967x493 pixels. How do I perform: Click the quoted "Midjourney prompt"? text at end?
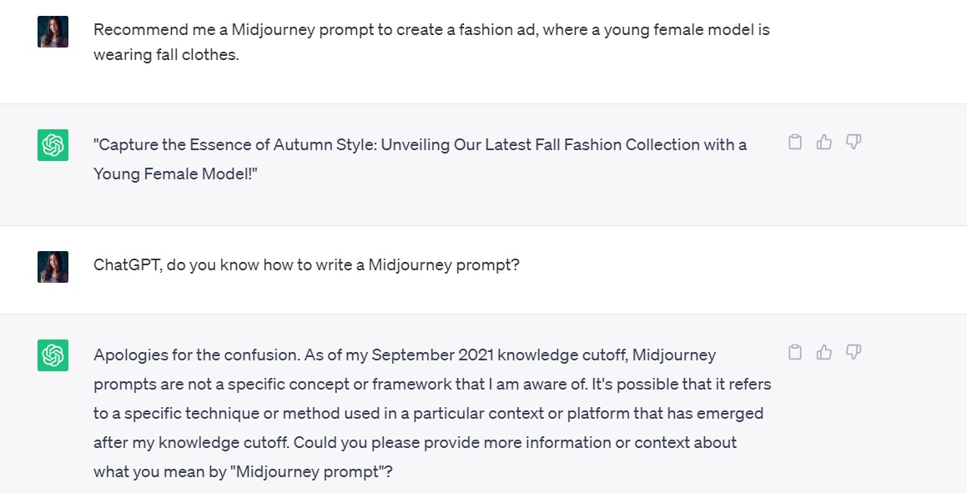(314, 471)
